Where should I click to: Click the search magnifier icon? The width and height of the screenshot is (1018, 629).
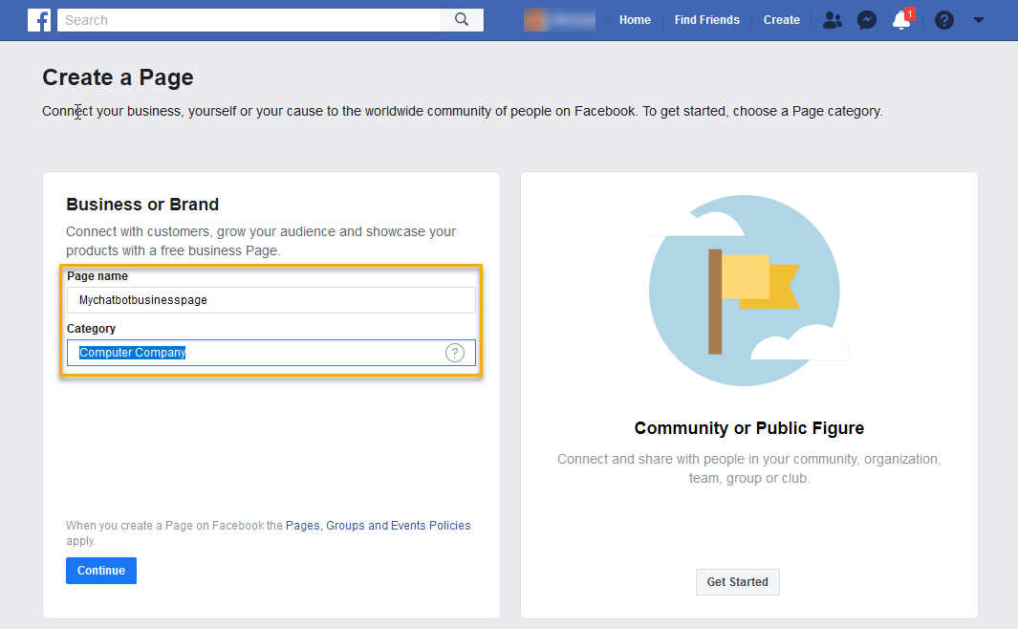(x=462, y=20)
